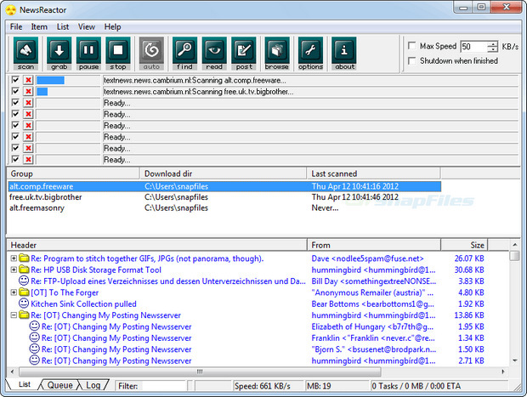This screenshot has height=397, width=527.
Task: Uncheck the alt.comp.freeware scanning connection checkbox
Action: coord(15,80)
